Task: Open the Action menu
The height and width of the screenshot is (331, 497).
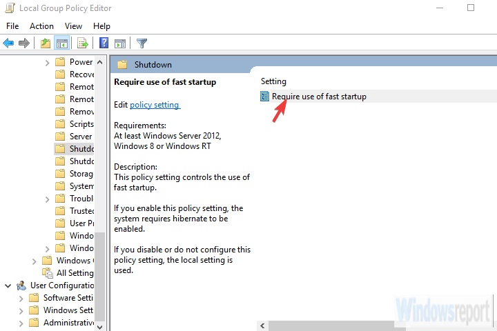Action: coord(41,26)
